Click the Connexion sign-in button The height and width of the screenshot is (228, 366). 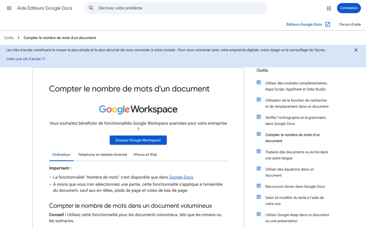349,8
